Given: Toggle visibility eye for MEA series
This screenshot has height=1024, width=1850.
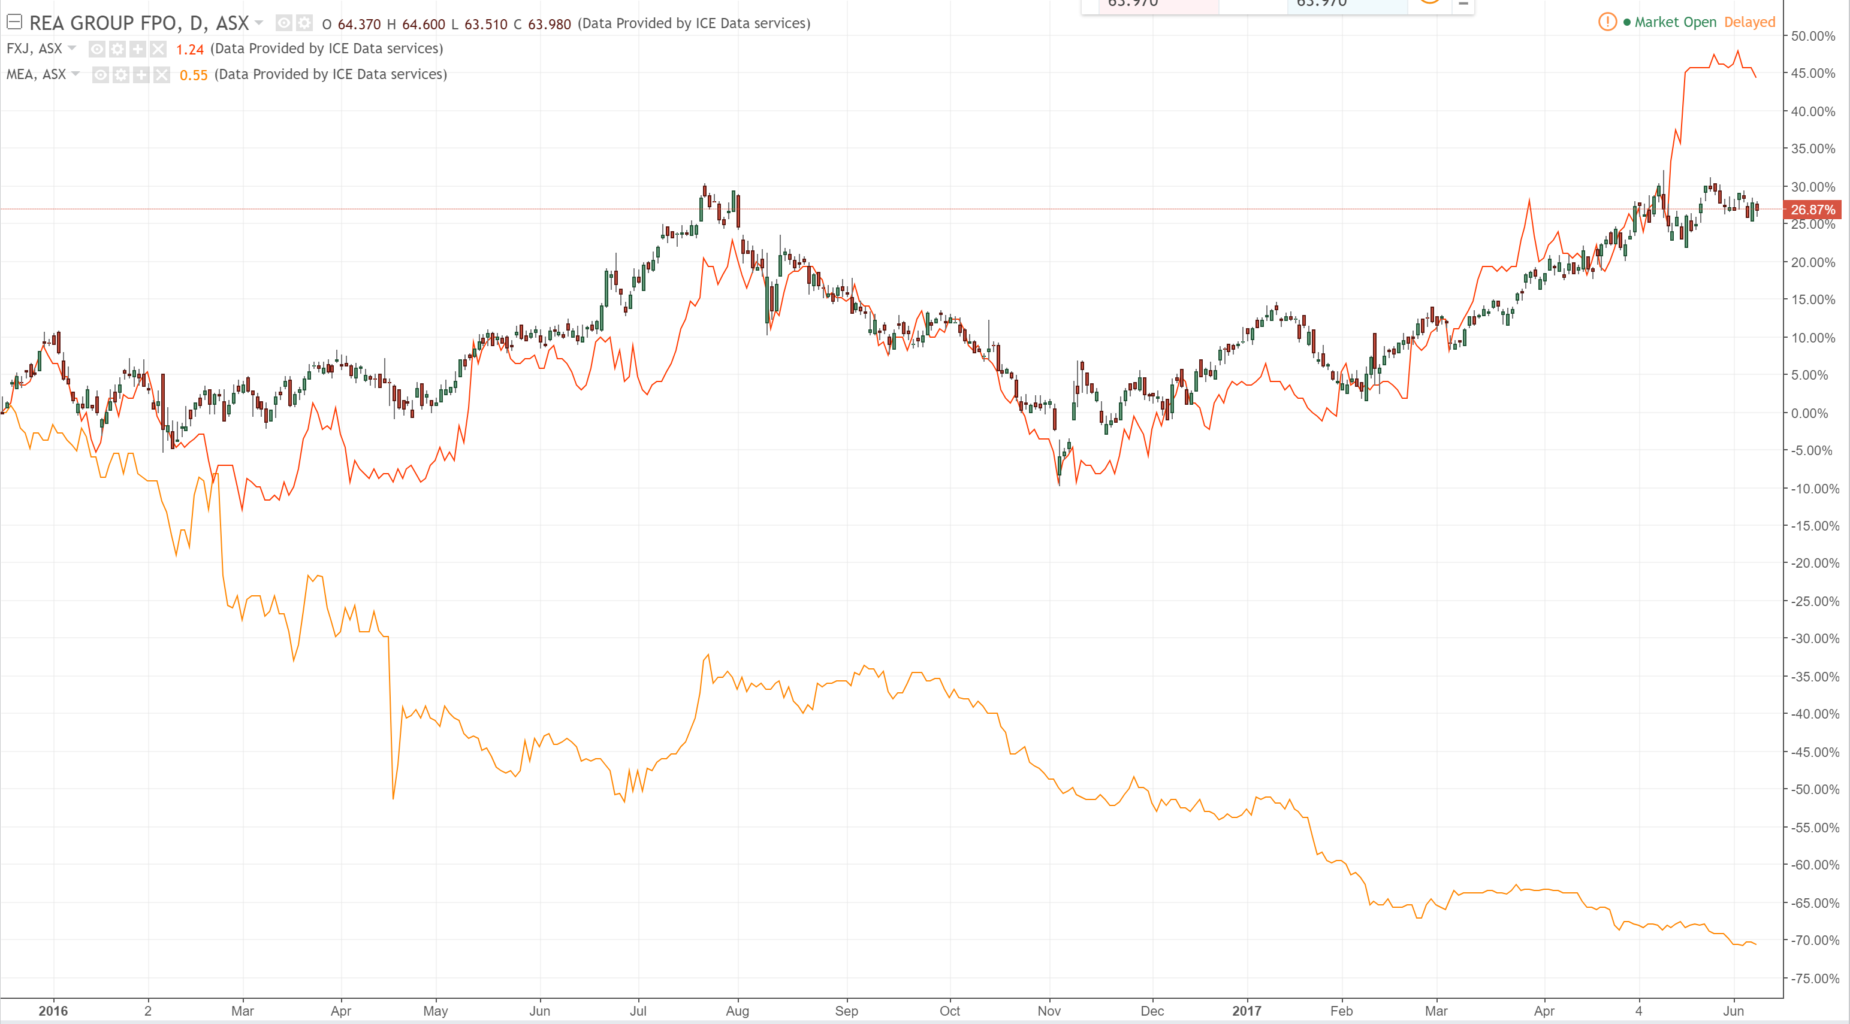Looking at the screenshot, I should point(101,75).
